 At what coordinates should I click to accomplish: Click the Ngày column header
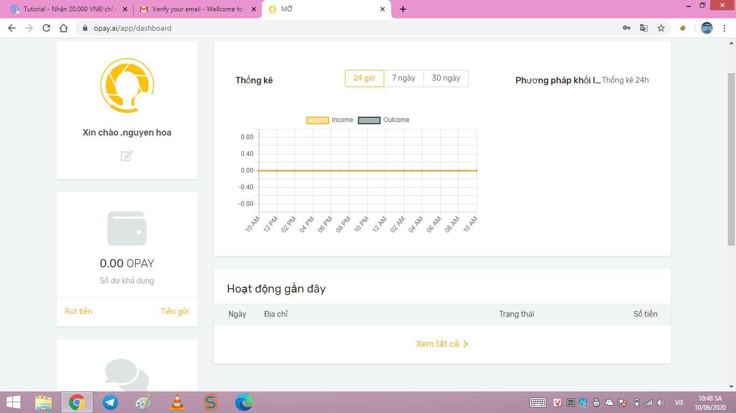237,314
